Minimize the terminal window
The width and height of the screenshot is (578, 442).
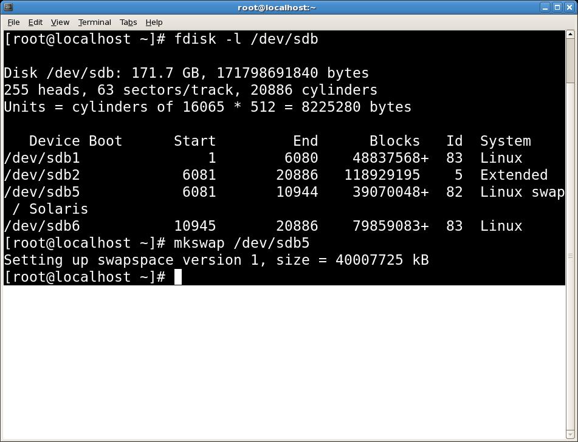pyautogui.click(x=545, y=7)
